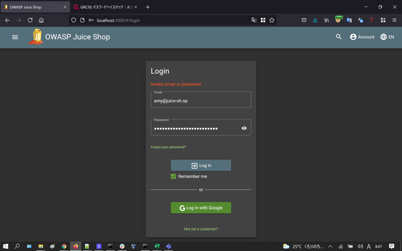Screen dimensions: 402x251
Task: Open the Firefox application menu
Action: [394, 20]
